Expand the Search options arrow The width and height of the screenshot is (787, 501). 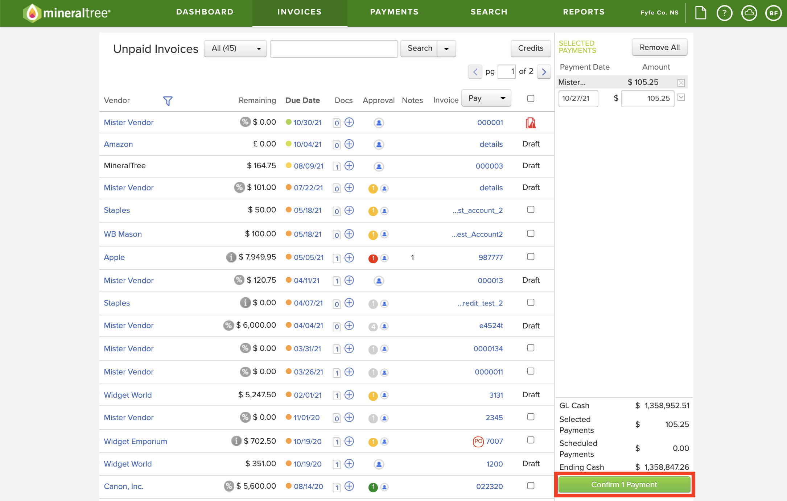446,49
